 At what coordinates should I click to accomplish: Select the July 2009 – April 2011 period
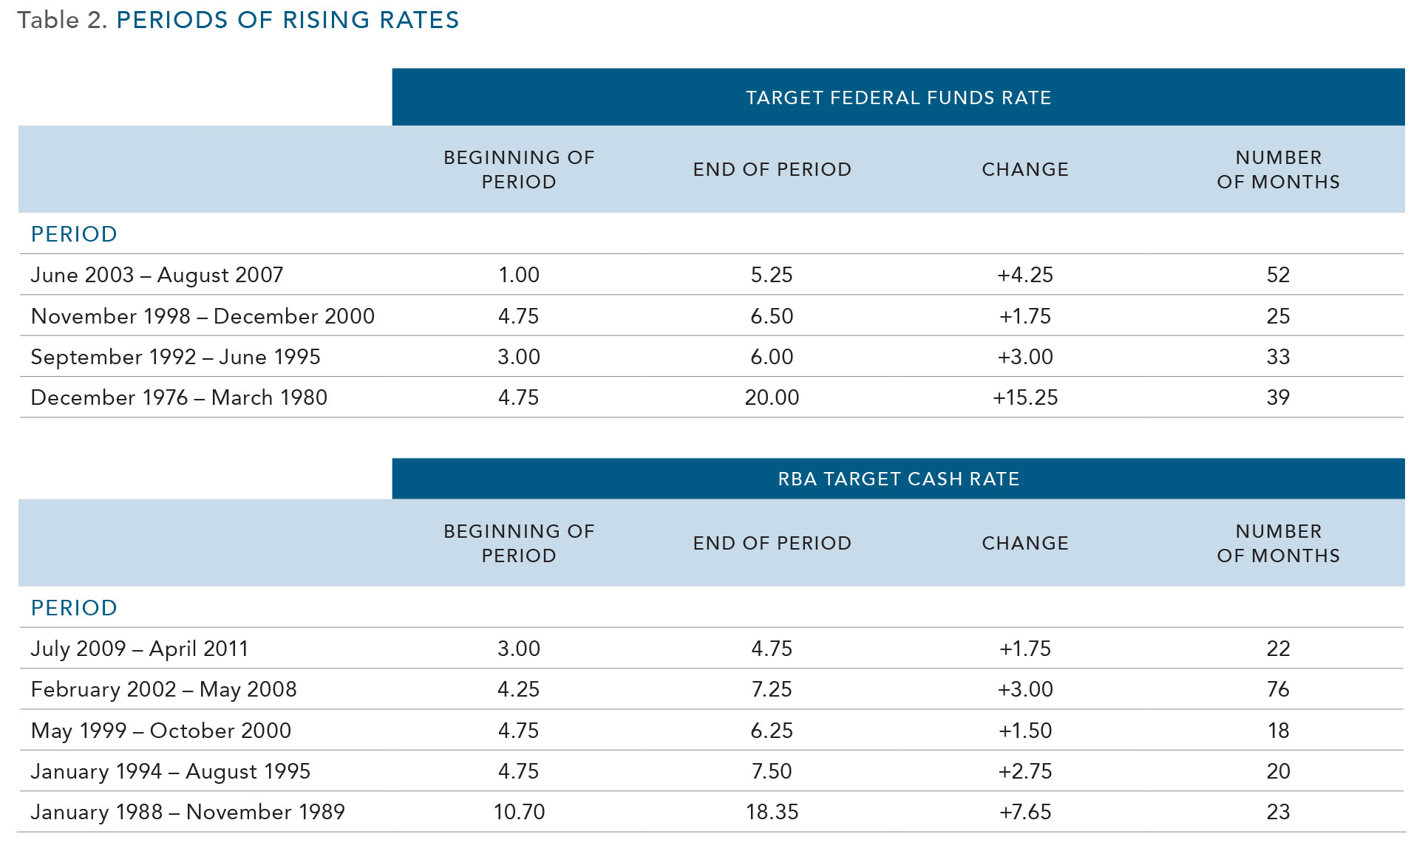pyautogui.click(x=139, y=649)
